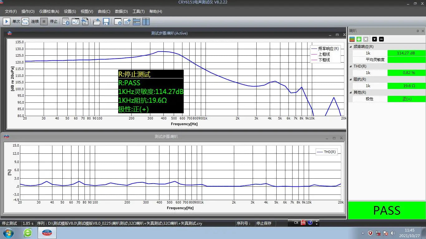The width and height of the screenshot is (426, 239).
Task: Click the continuous loop test icon
Action: [x=25, y=21]
